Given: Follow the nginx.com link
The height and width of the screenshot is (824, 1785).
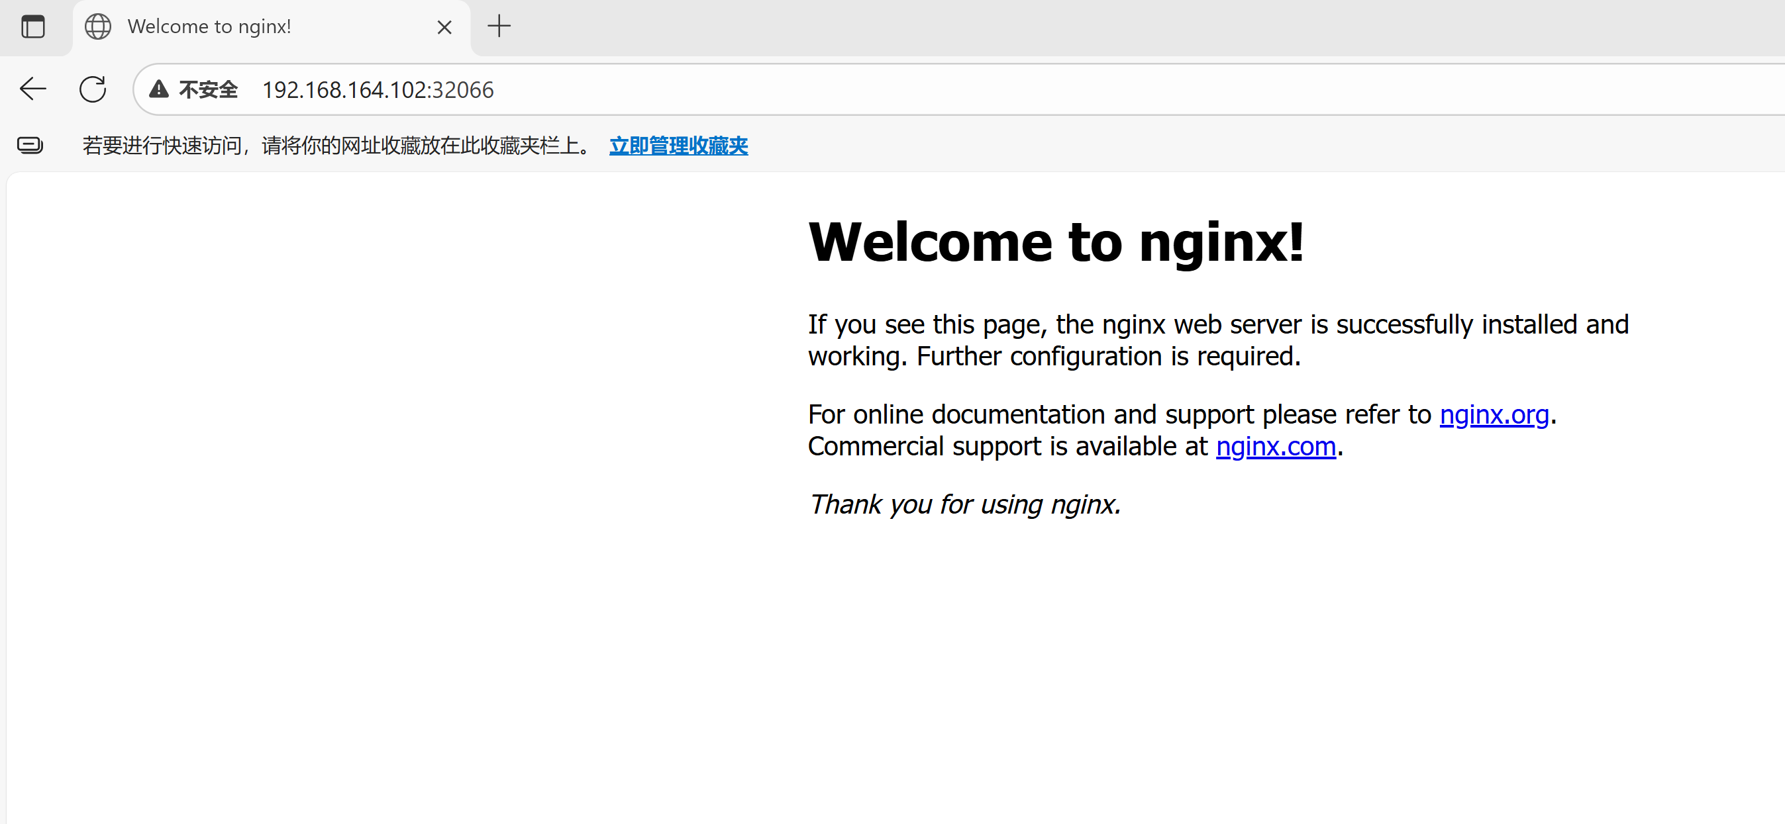Looking at the screenshot, I should [1275, 446].
